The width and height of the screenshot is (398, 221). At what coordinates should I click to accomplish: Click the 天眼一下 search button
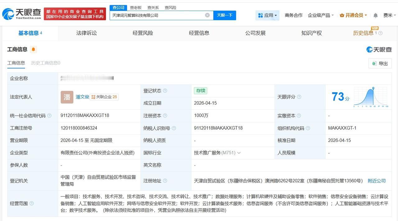coord(224,15)
